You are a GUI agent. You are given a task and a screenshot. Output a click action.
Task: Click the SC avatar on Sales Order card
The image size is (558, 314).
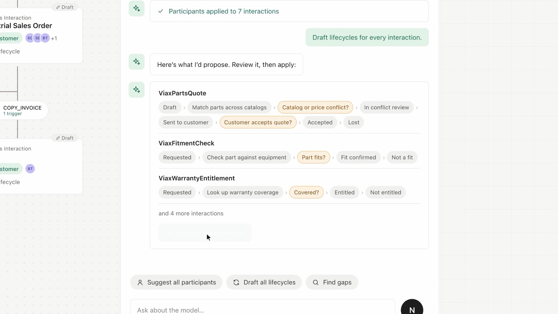tap(30, 38)
